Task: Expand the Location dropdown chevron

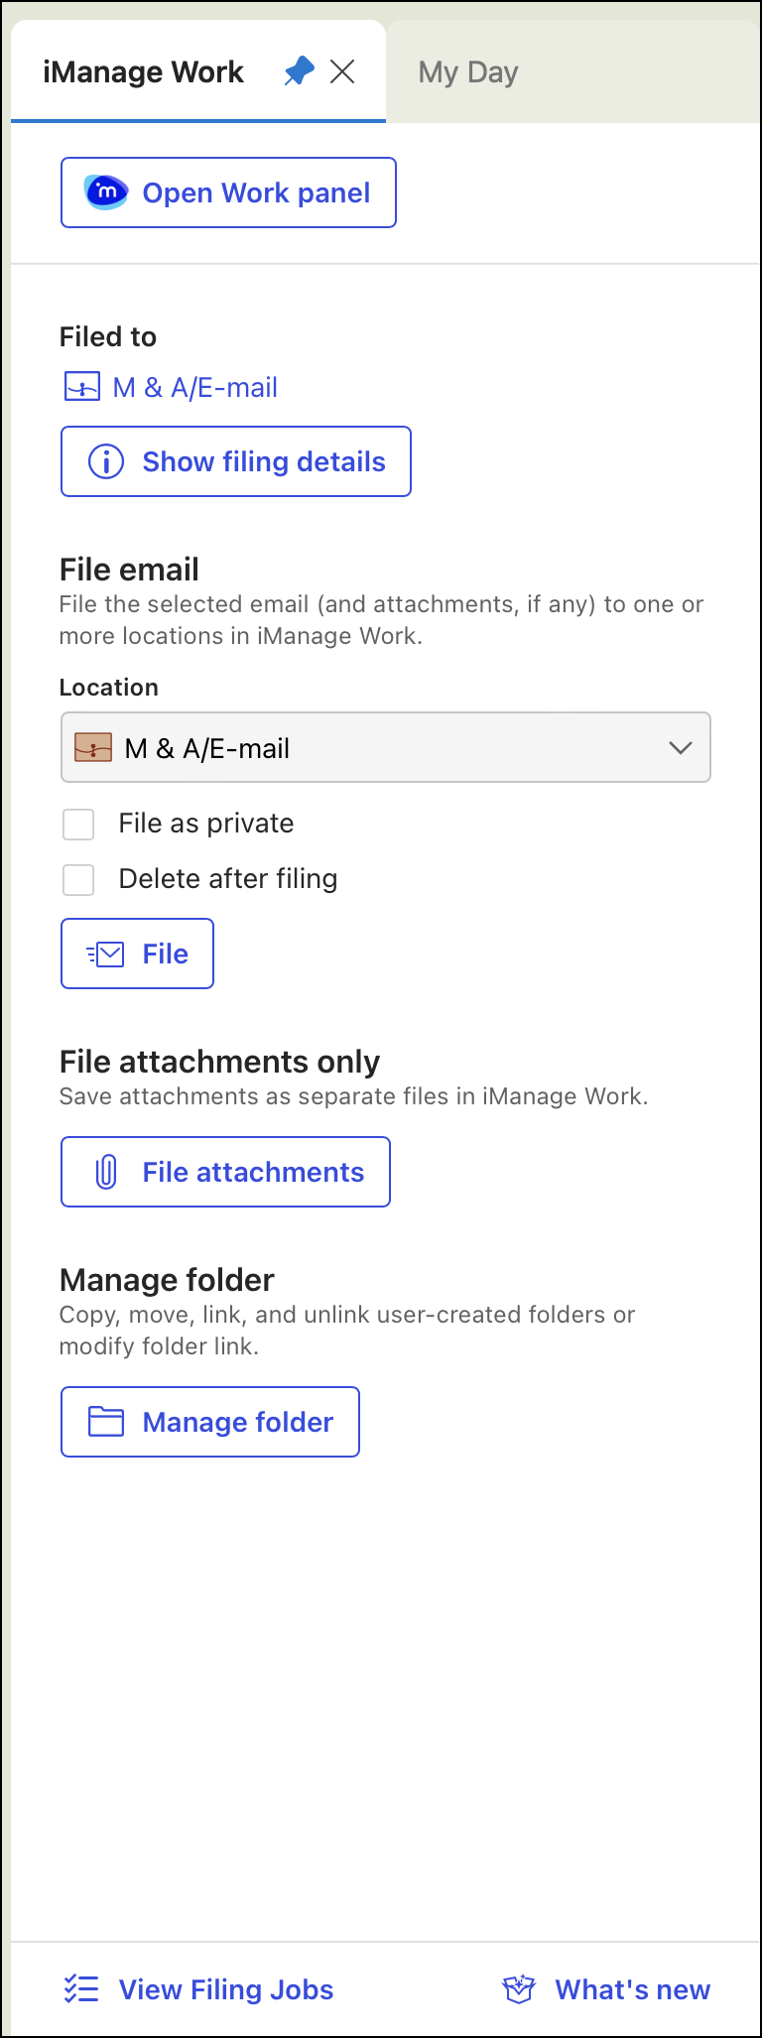Action: [x=680, y=748]
